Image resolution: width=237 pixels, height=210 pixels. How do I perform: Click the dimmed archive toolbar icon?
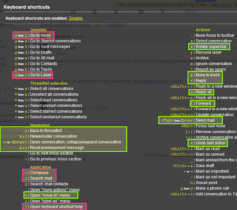73,11
